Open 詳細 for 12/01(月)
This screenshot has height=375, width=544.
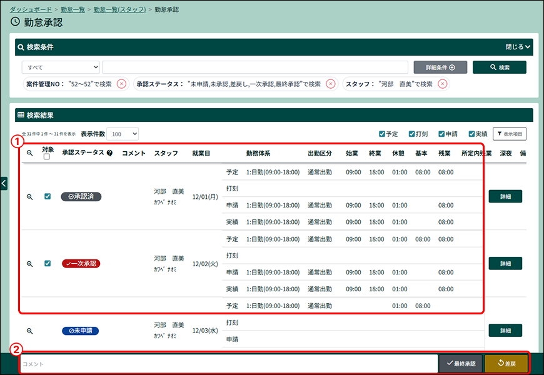click(505, 196)
